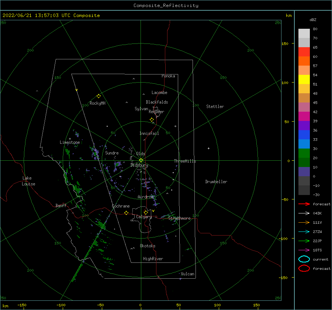Viewport: 332px width, 310px height.
Task: Click the Stettler label
Action: point(215,107)
